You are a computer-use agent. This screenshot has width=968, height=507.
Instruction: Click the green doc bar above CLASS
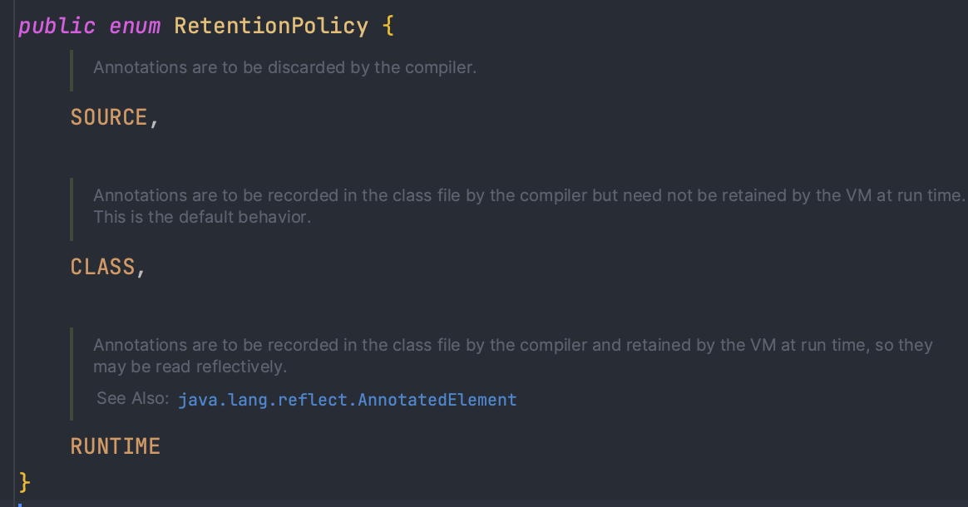tap(72, 209)
